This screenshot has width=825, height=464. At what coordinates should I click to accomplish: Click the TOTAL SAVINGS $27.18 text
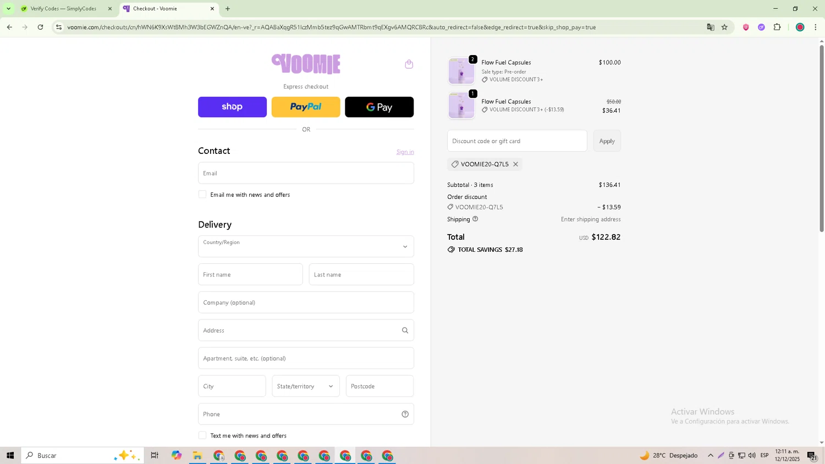click(x=490, y=250)
